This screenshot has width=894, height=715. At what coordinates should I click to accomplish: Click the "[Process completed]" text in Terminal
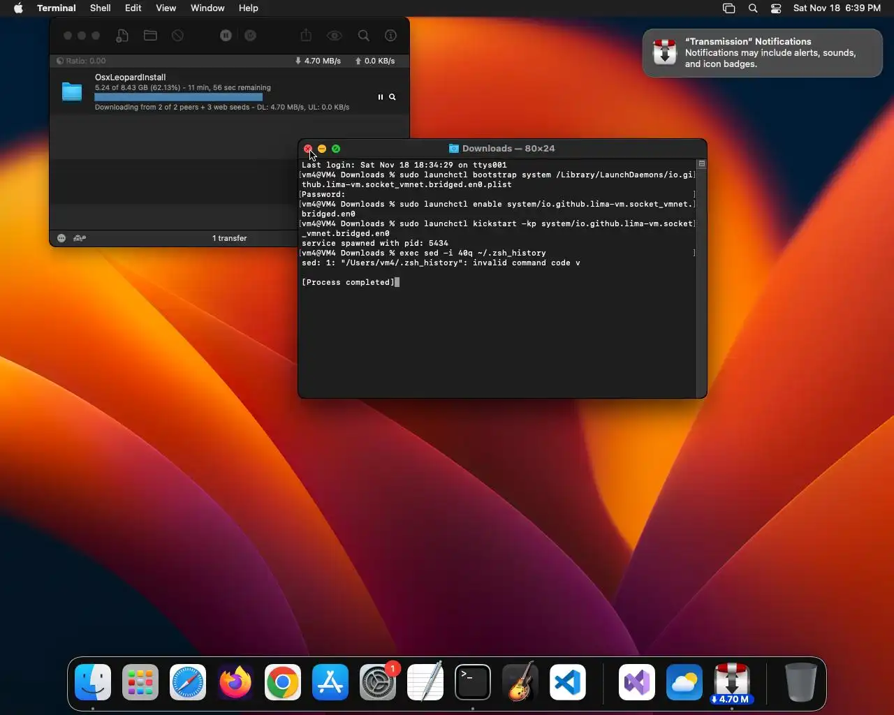tap(348, 282)
